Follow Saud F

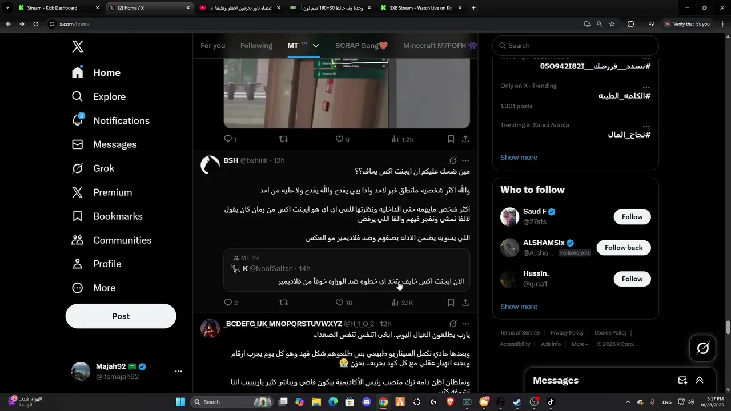tap(632, 217)
